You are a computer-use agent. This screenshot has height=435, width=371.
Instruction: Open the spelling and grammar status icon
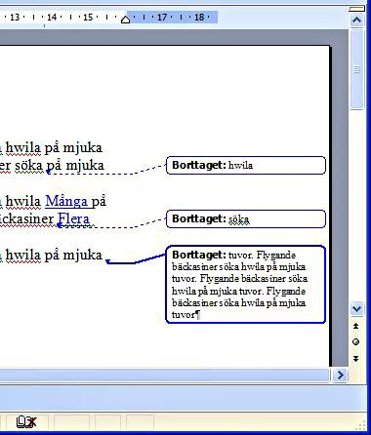tap(26, 422)
